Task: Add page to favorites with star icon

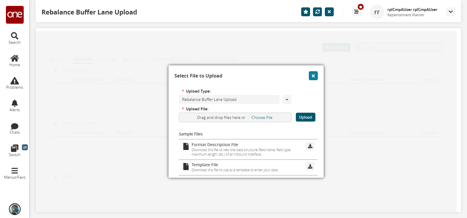Action: 306,12
